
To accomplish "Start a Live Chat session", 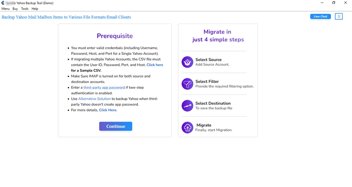I will pyautogui.click(x=320, y=16).
